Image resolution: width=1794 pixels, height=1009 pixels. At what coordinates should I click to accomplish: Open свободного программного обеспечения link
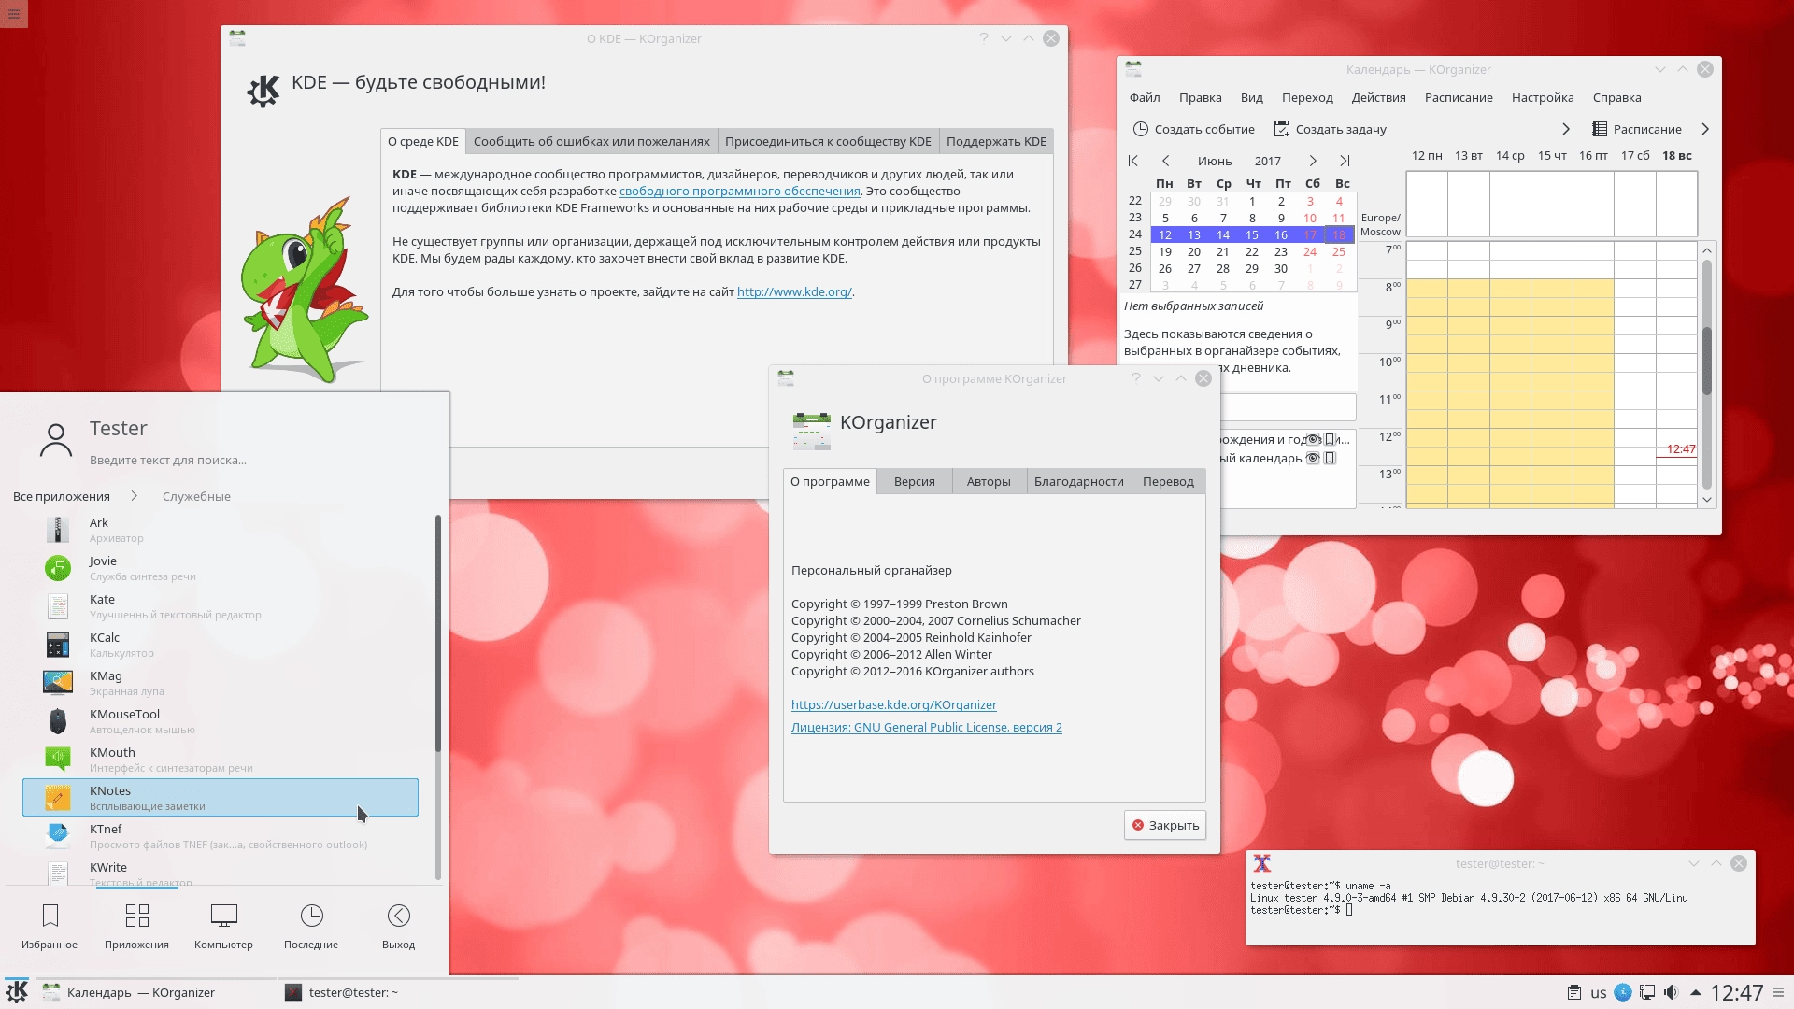739,191
